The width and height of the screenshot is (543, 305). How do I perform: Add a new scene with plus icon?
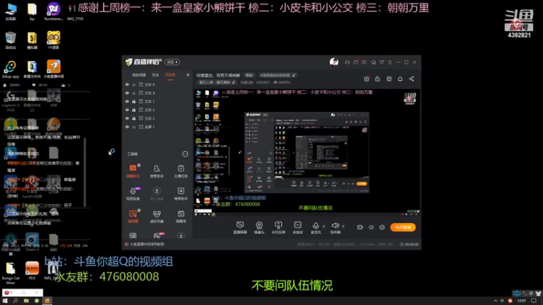[x=188, y=75]
